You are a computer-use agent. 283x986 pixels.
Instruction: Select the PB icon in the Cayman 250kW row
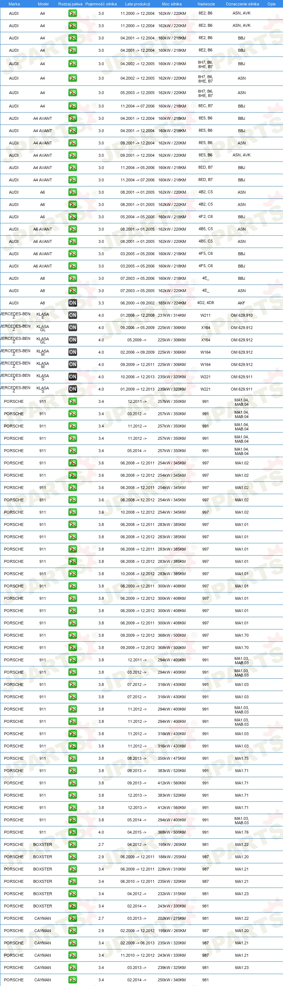pos(73,980)
